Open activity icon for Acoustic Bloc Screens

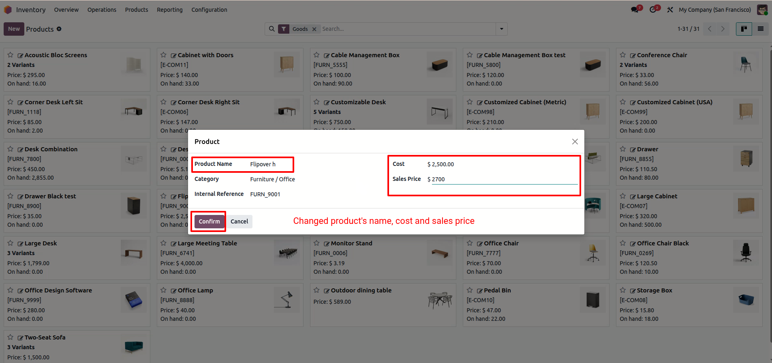[20, 56]
